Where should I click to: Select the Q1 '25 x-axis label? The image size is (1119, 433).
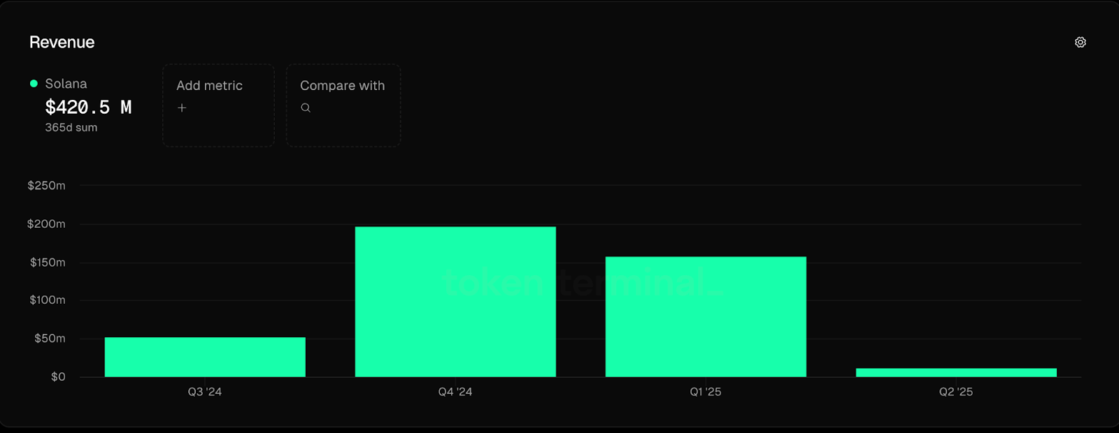click(706, 392)
